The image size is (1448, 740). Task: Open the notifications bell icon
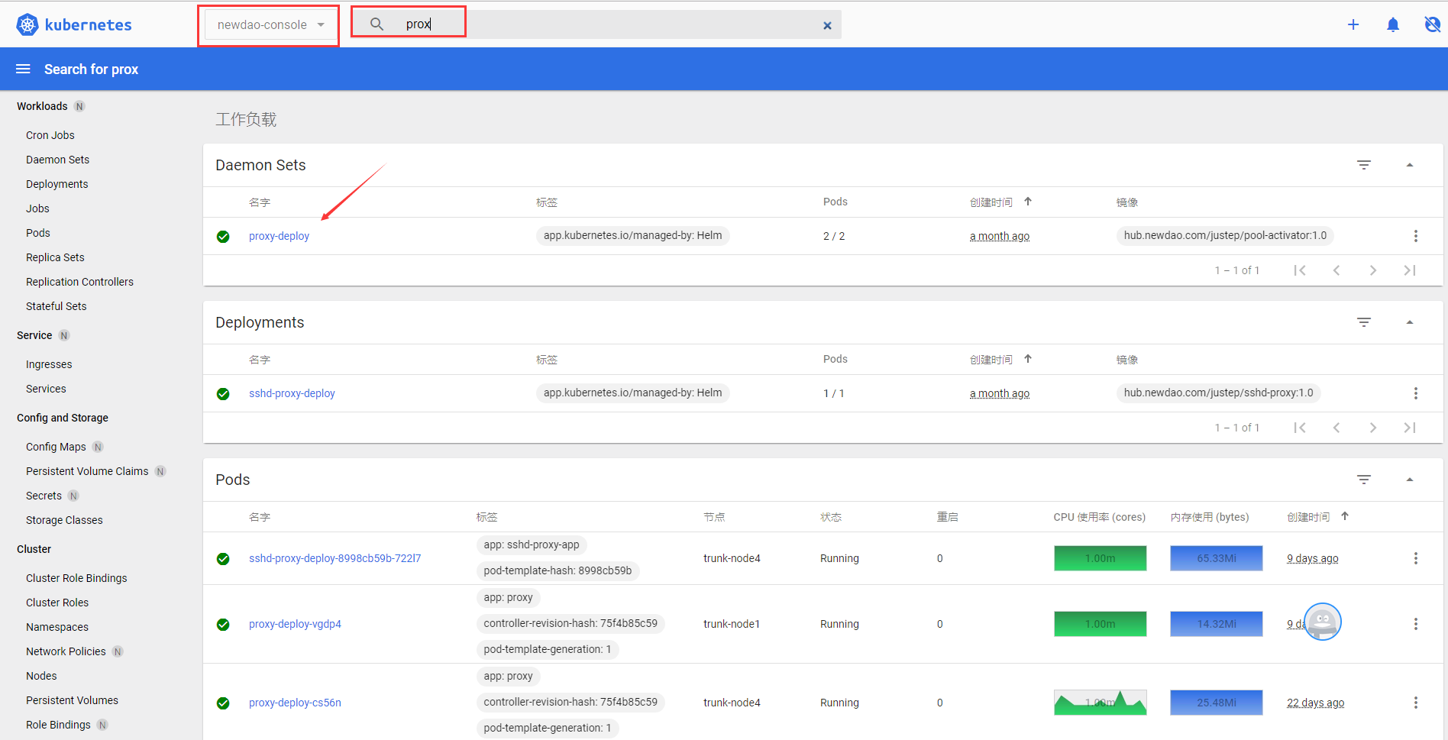click(1392, 24)
